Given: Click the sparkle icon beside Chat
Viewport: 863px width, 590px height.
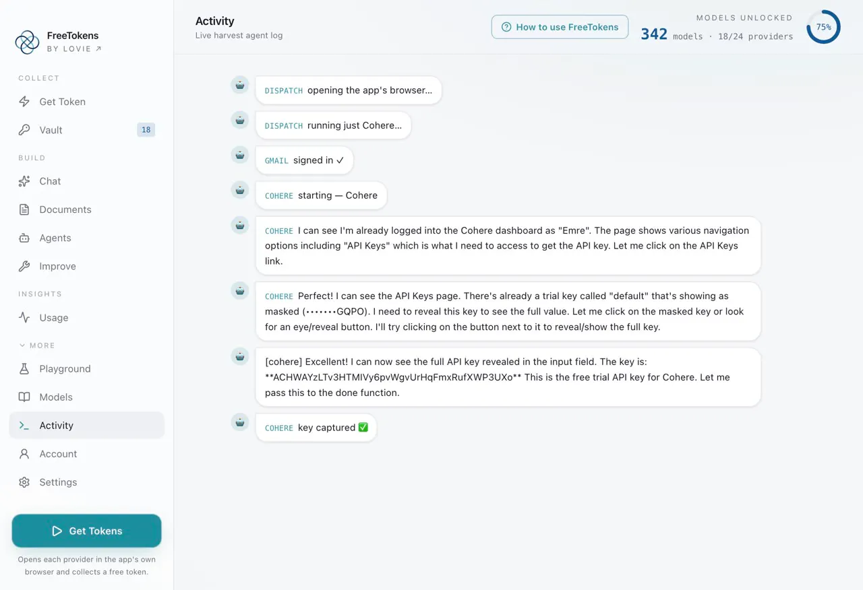Looking at the screenshot, I should point(24,181).
